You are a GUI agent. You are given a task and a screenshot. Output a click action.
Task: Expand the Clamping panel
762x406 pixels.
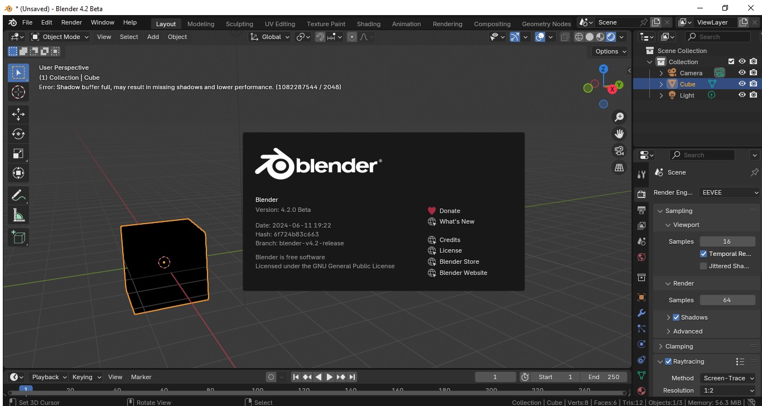[678, 346]
